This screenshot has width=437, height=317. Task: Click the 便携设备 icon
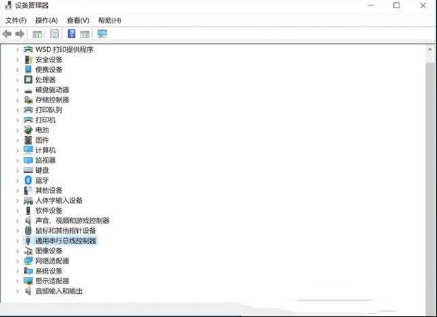click(28, 70)
